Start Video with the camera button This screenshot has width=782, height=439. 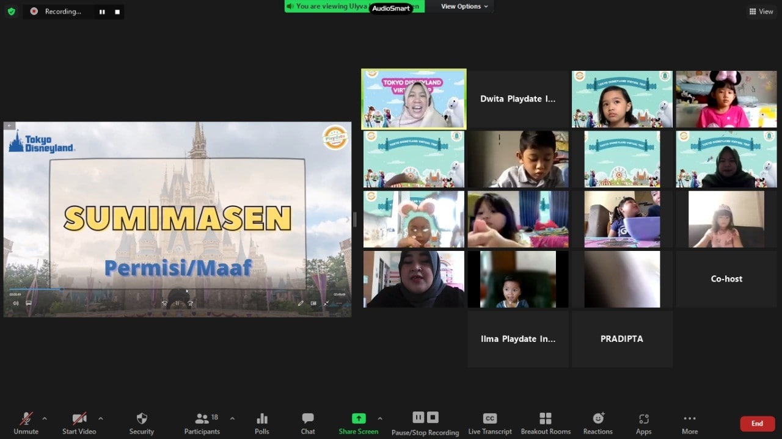pos(79,423)
